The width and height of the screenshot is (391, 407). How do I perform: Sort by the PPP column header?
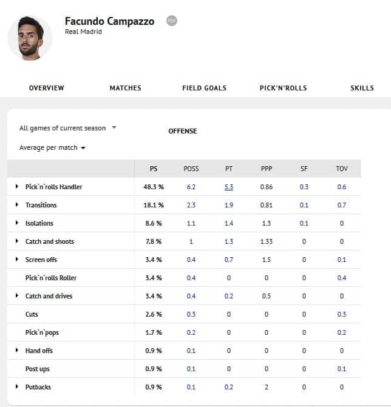267,169
